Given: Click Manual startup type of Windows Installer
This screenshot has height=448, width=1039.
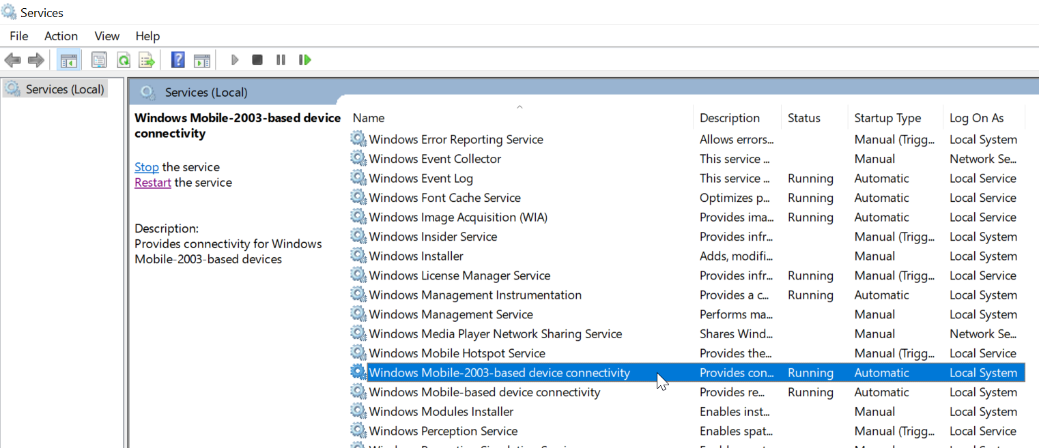Looking at the screenshot, I should (x=874, y=256).
